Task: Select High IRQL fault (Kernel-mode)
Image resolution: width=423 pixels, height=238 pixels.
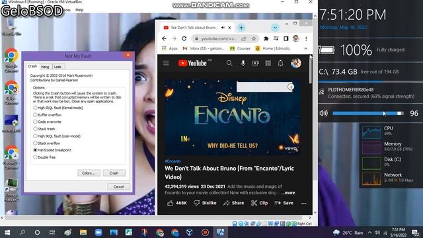Action: pos(58,108)
